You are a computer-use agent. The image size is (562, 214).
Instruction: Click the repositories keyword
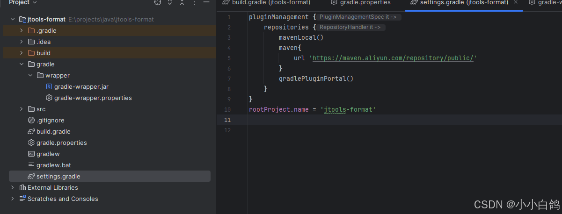pyautogui.click(x=286, y=28)
